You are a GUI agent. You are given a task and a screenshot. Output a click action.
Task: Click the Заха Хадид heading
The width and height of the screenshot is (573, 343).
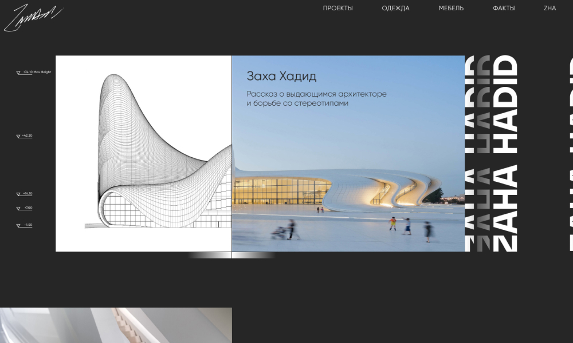(x=281, y=76)
